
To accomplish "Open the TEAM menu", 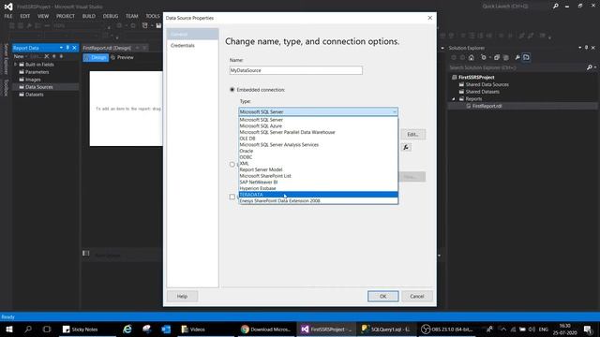I will point(131,16).
